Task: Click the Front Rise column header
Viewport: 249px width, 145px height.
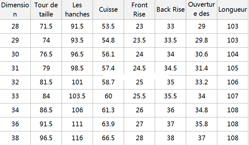Action: (x=139, y=10)
